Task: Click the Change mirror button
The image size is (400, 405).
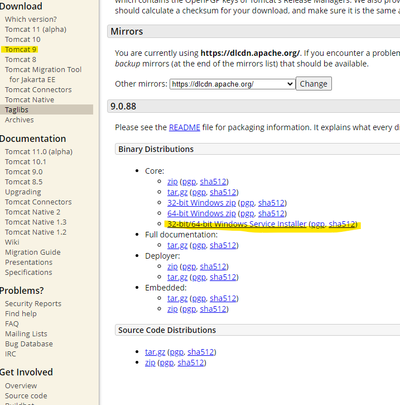Action: click(x=314, y=84)
